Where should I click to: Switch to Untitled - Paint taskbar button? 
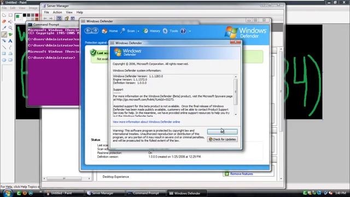pyautogui.click(x=63, y=193)
